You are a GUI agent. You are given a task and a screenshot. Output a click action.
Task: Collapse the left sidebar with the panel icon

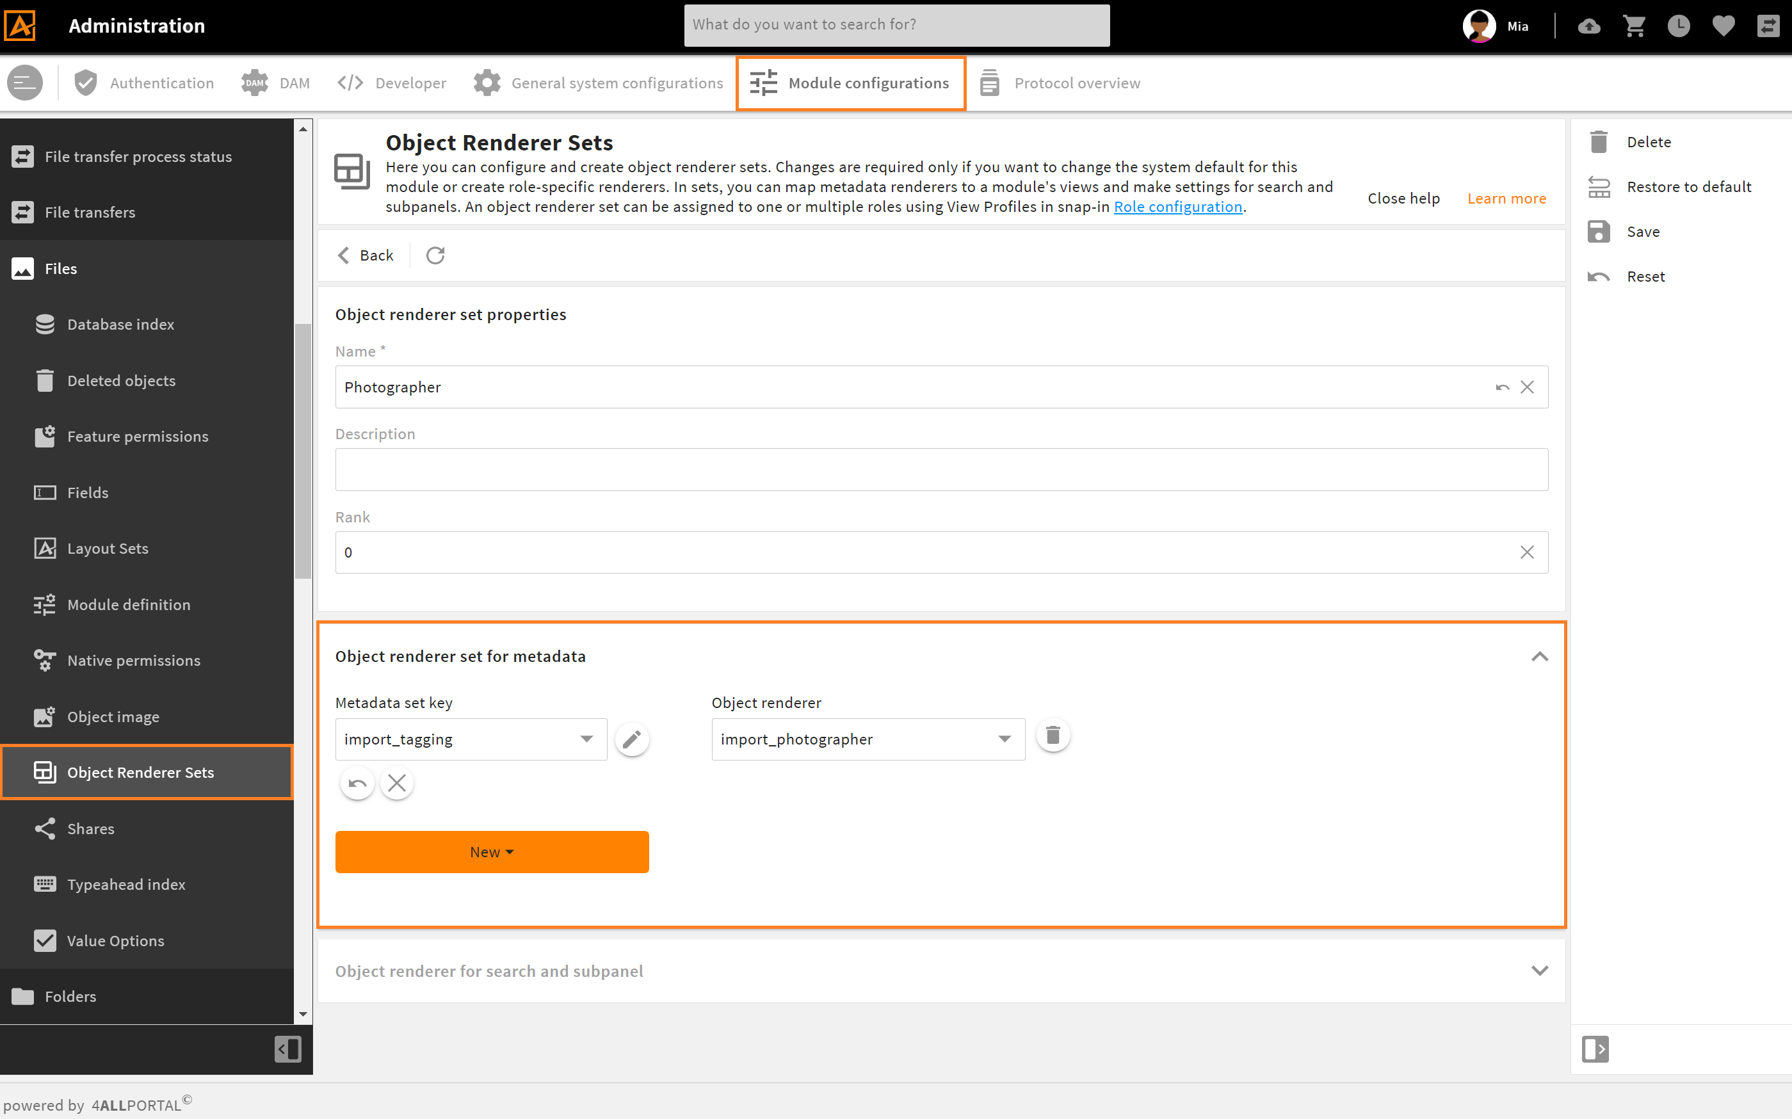(287, 1049)
